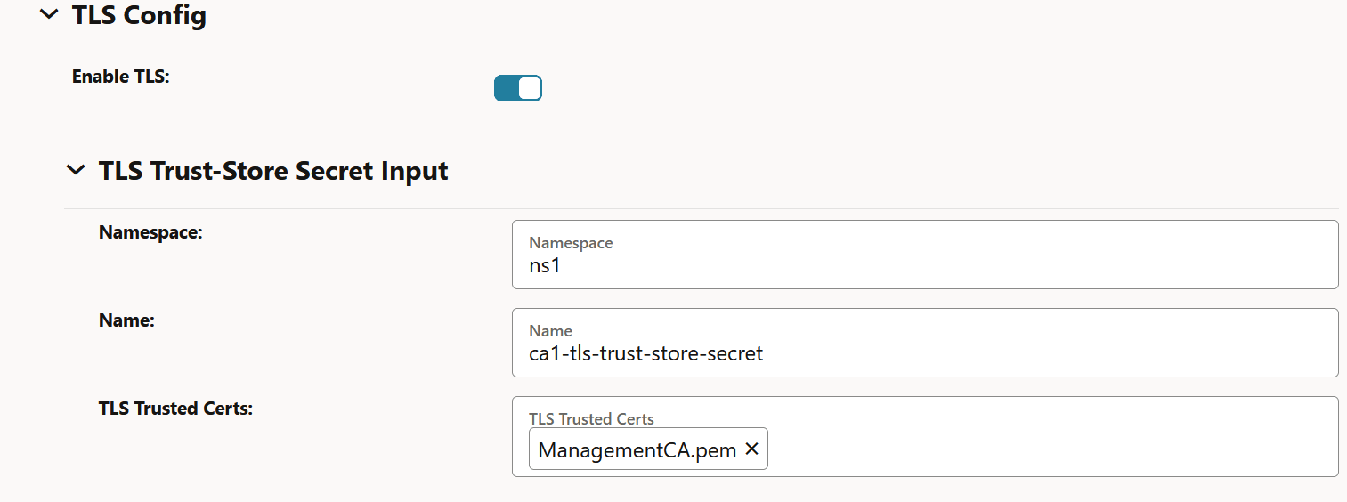Click small TLS Trusted Certs label inside field
1347x502 pixels.
[x=591, y=419]
